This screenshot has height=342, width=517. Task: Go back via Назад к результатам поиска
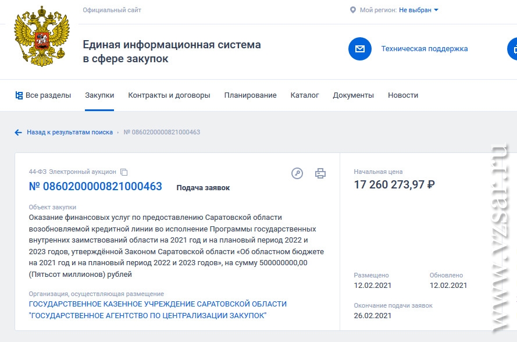(x=70, y=132)
